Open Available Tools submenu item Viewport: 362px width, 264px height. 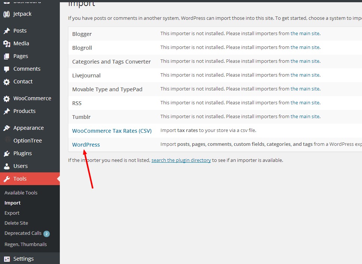(x=21, y=193)
